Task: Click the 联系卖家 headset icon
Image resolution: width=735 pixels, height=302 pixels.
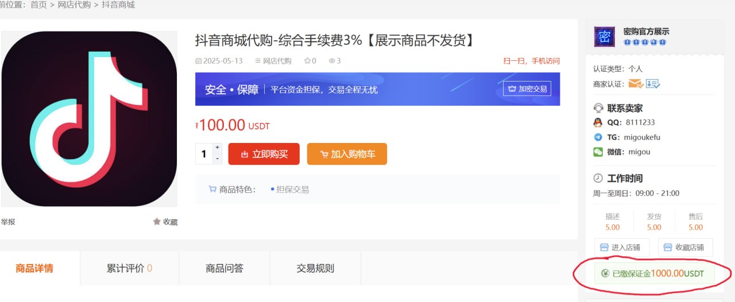Action: click(x=598, y=108)
